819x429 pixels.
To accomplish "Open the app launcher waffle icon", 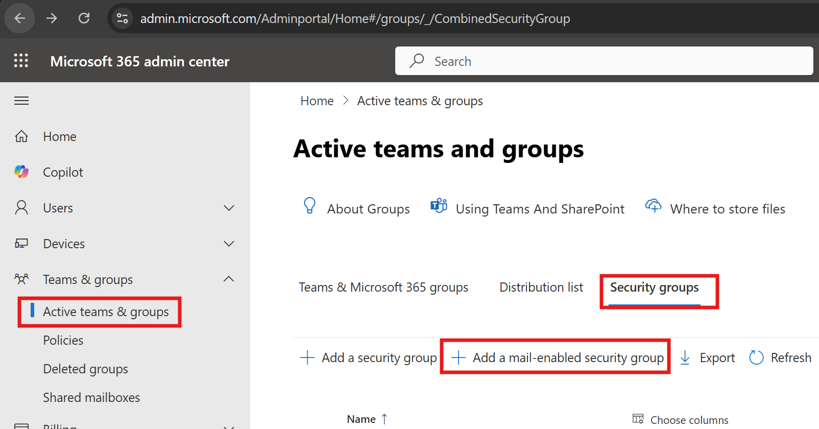I will click(x=21, y=61).
